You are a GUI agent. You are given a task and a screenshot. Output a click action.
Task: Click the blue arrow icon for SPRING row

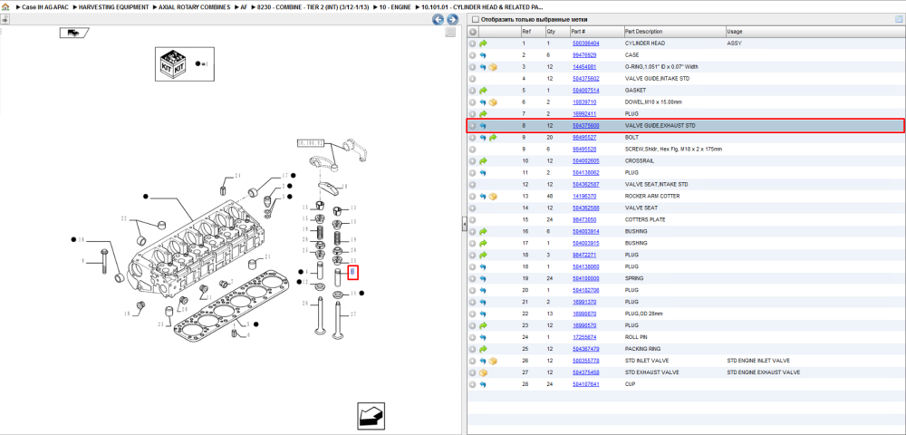pos(483,278)
